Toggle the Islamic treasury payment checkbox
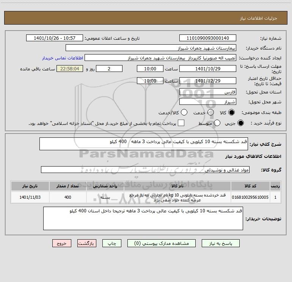The image size is (292, 282). click(181, 123)
